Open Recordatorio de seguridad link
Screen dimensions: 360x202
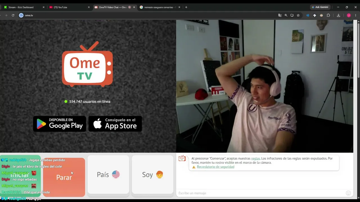[x=215, y=167]
